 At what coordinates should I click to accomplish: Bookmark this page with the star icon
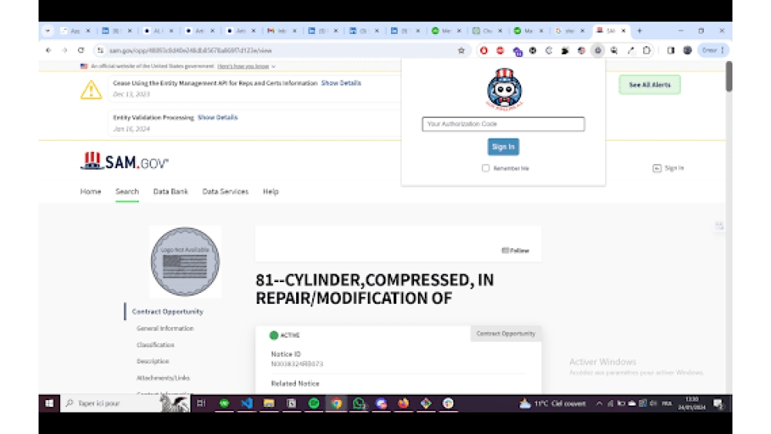pyautogui.click(x=461, y=50)
